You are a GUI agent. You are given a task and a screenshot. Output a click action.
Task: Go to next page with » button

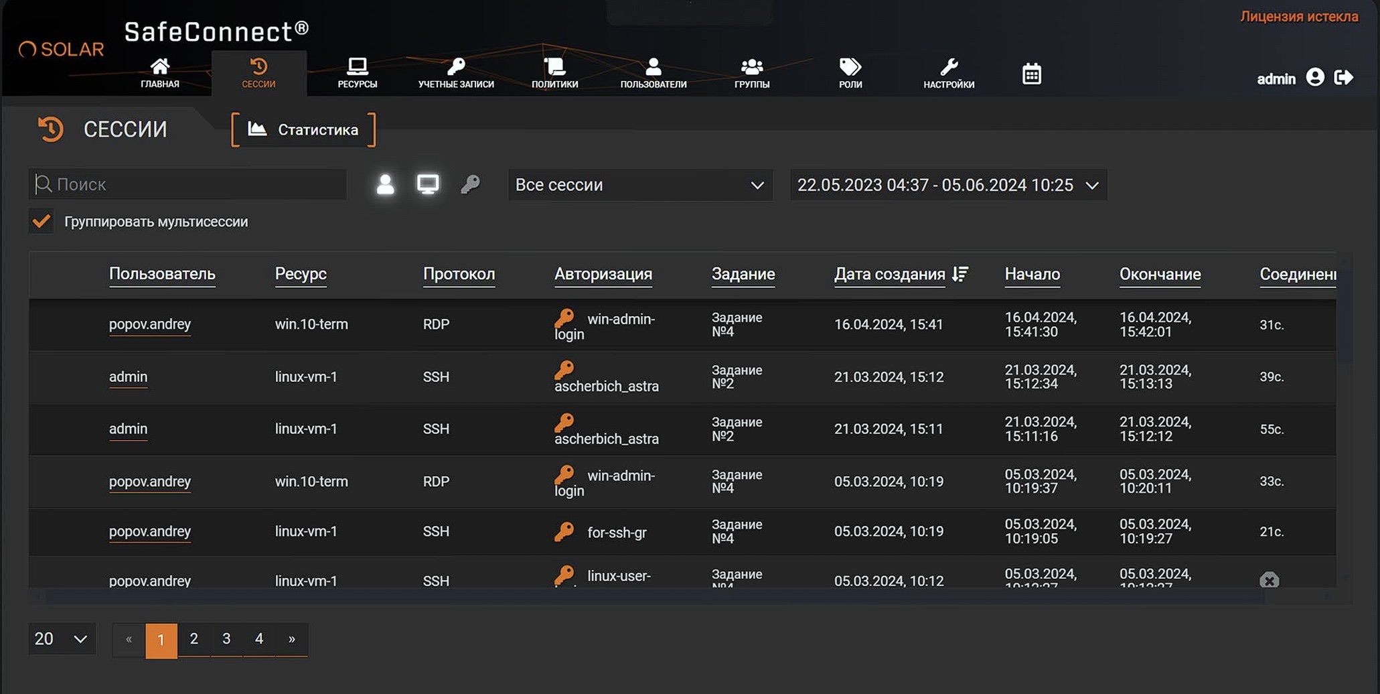point(292,639)
